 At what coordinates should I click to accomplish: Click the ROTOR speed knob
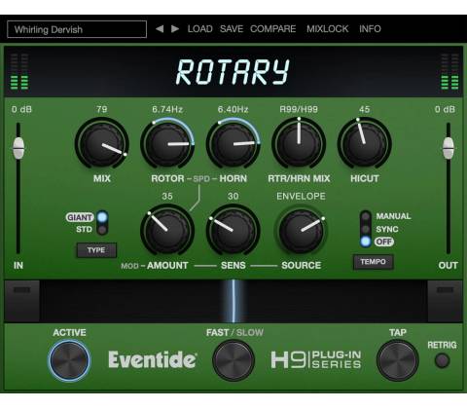pyautogui.click(x=167, y=143)
